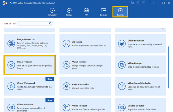Select the Toolbox tab
173x112 pixels.
click(x=120, y=12)
